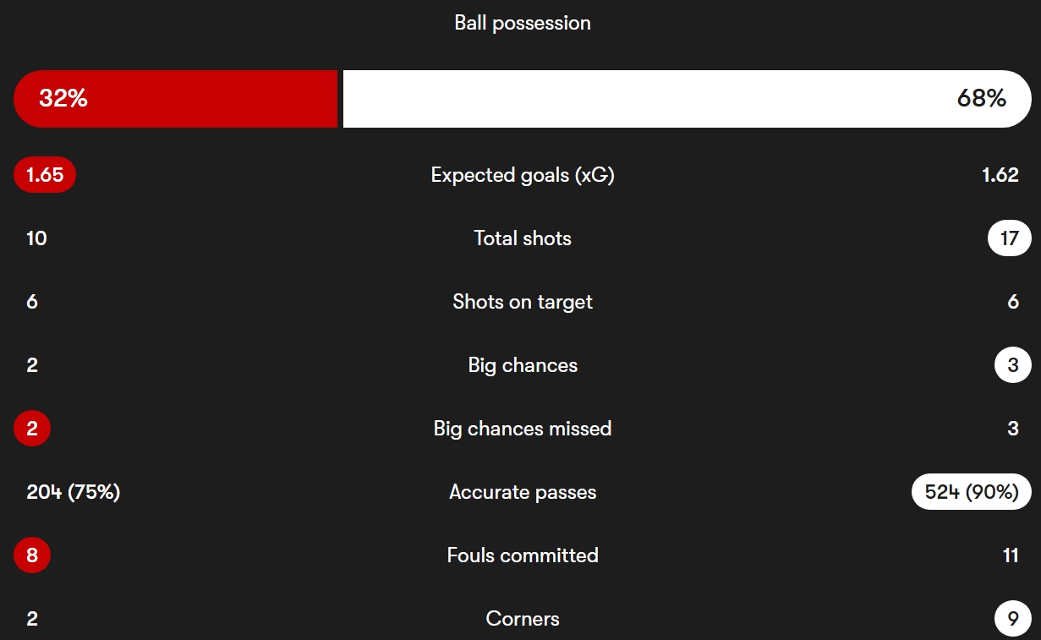Click the red 32% possession bar segment
The height and width of the screenshot is (640, 1041).
pos(175,99)
